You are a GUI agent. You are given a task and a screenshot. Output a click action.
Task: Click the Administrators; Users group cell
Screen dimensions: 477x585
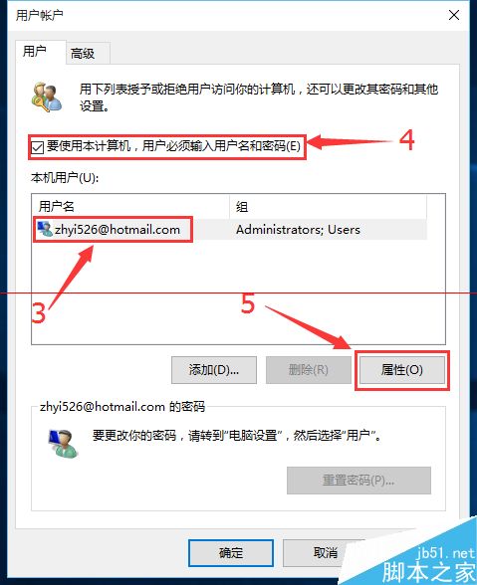[298, 230]
